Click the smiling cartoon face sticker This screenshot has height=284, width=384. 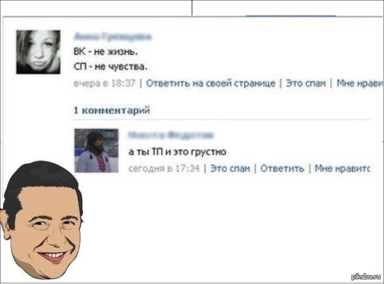tap(42, 220)
